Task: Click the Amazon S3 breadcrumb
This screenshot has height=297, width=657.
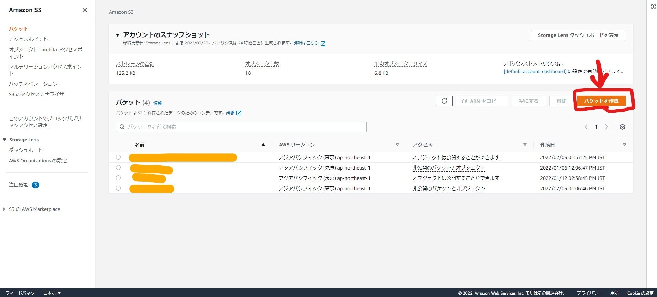Action: pos(121,12)
